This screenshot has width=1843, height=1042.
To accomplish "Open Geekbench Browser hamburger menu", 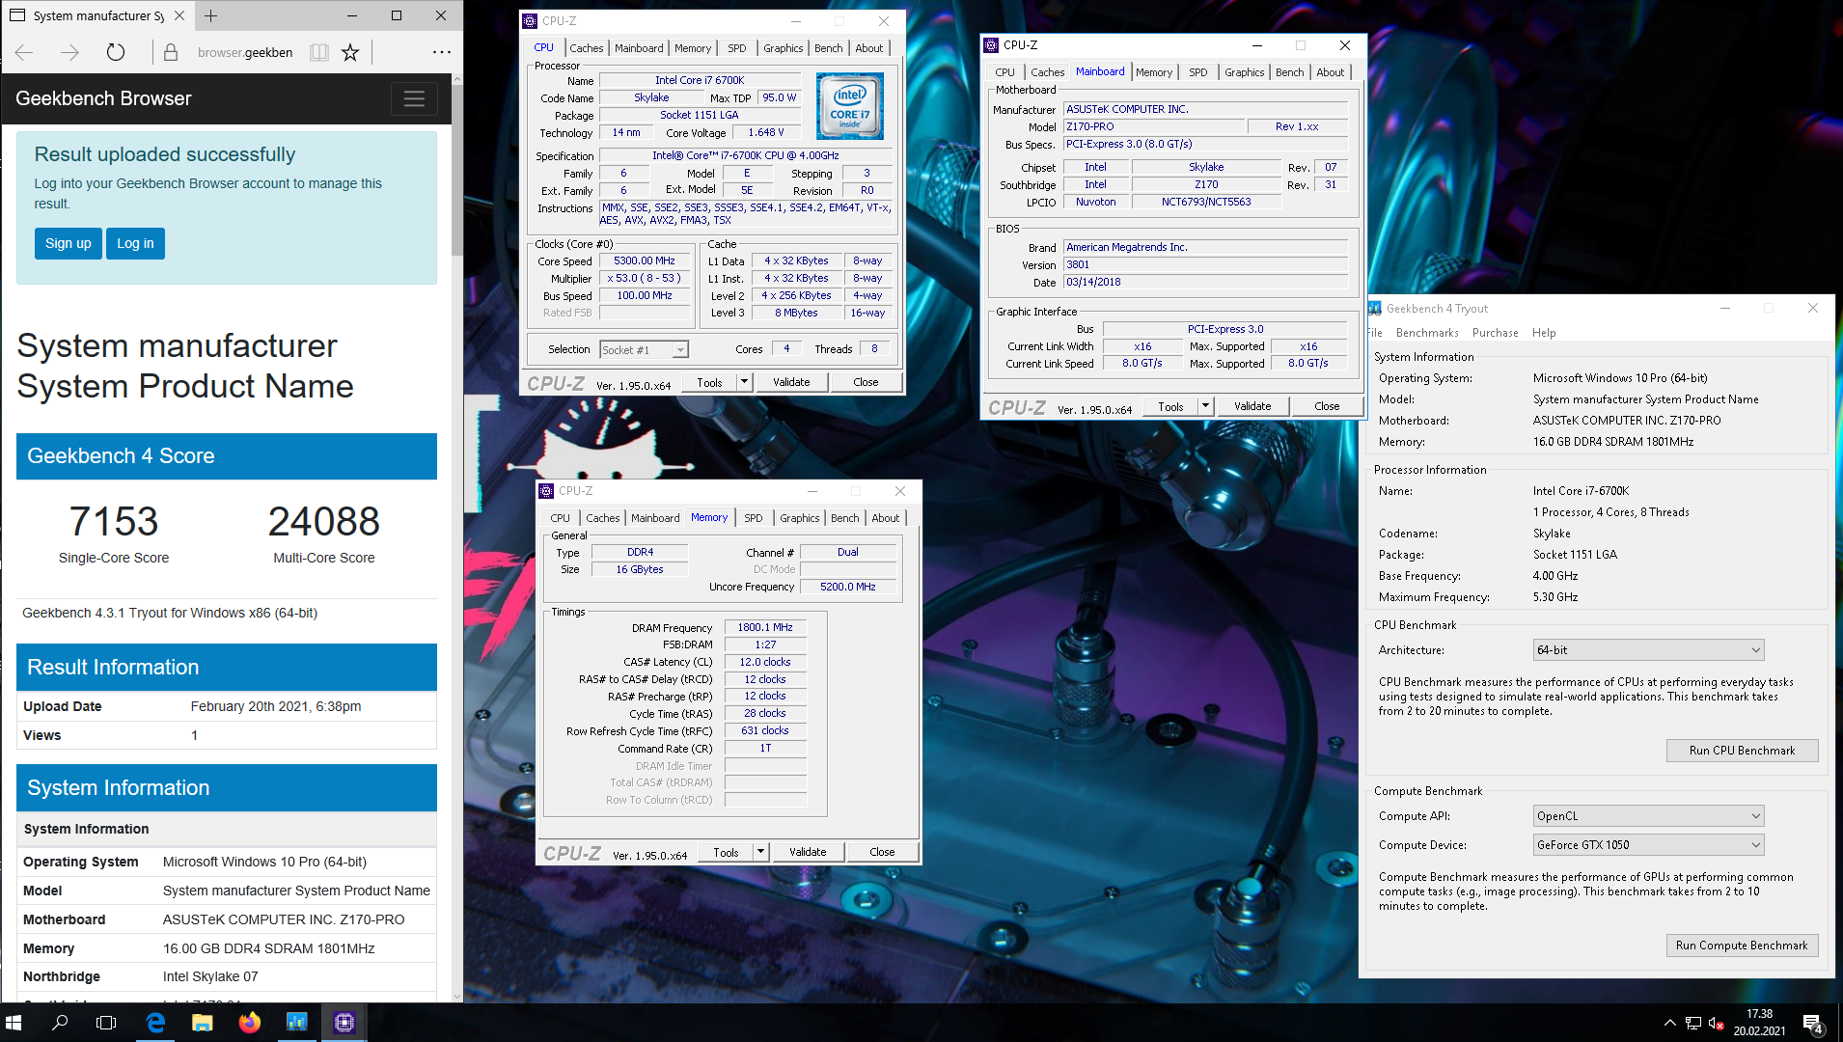I will tap(414, 98).
